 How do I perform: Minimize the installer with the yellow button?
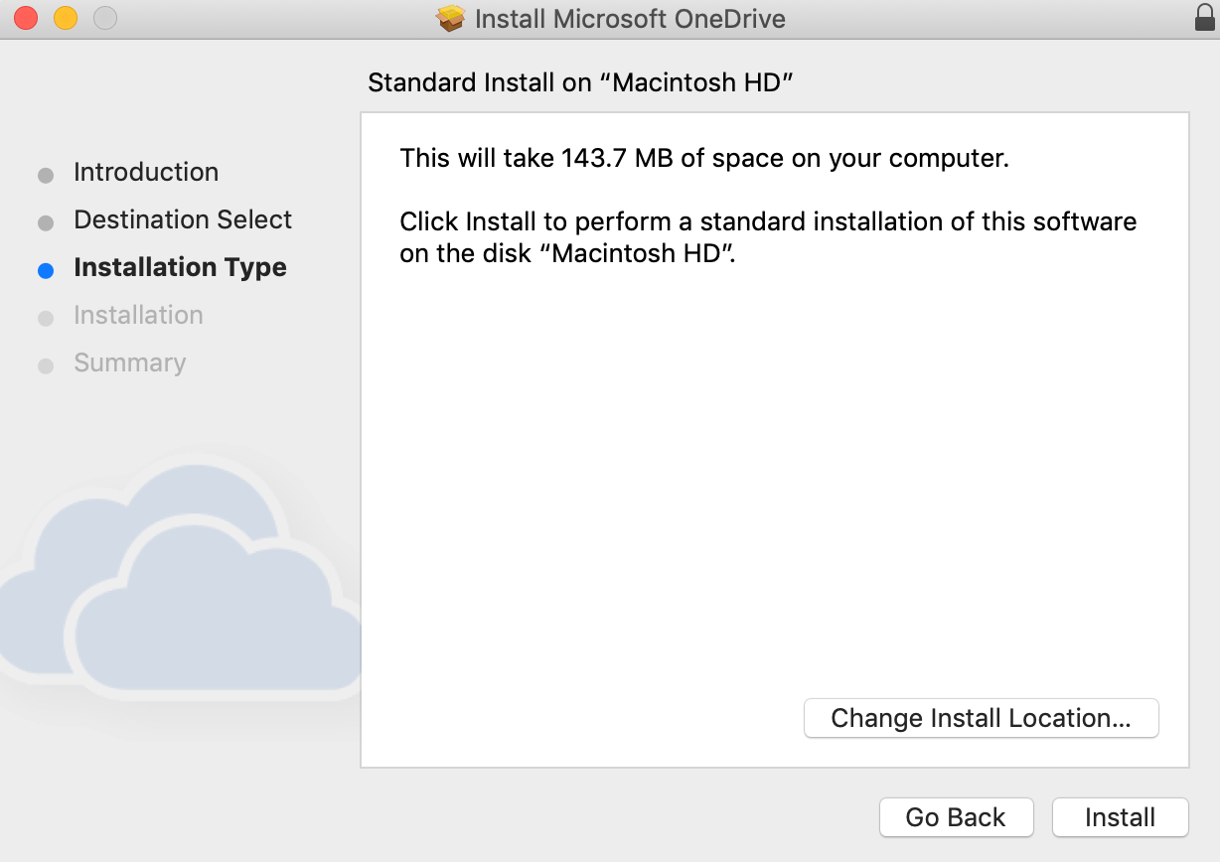tap(66, 18)
